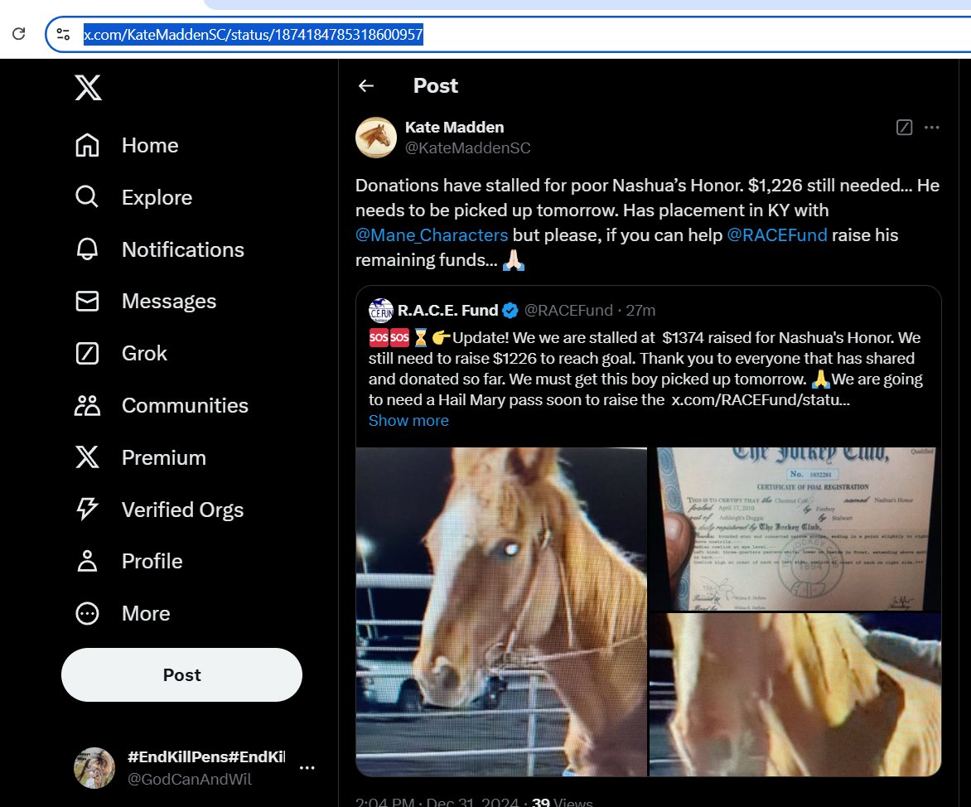Image resolution: width=971 pixels, height=807 pixels.
Task: Open the Premium X icon
Action: click(x=87, y=457)
